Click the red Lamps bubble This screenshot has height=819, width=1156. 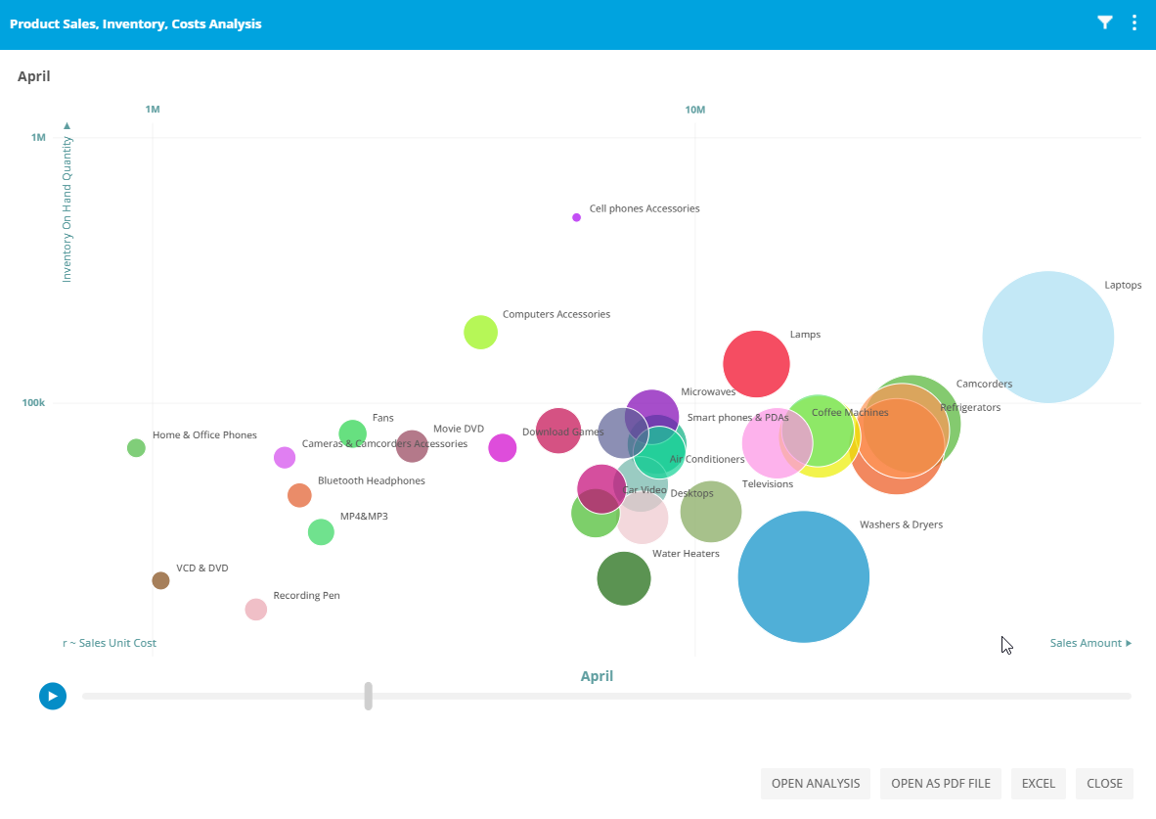[756, 364]
